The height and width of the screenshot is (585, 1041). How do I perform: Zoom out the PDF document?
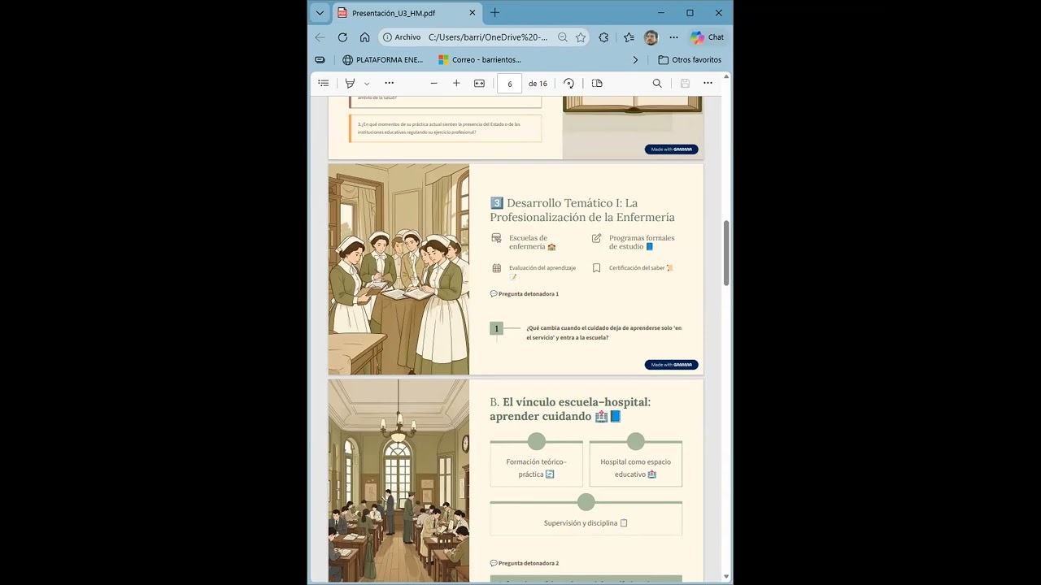433,84
